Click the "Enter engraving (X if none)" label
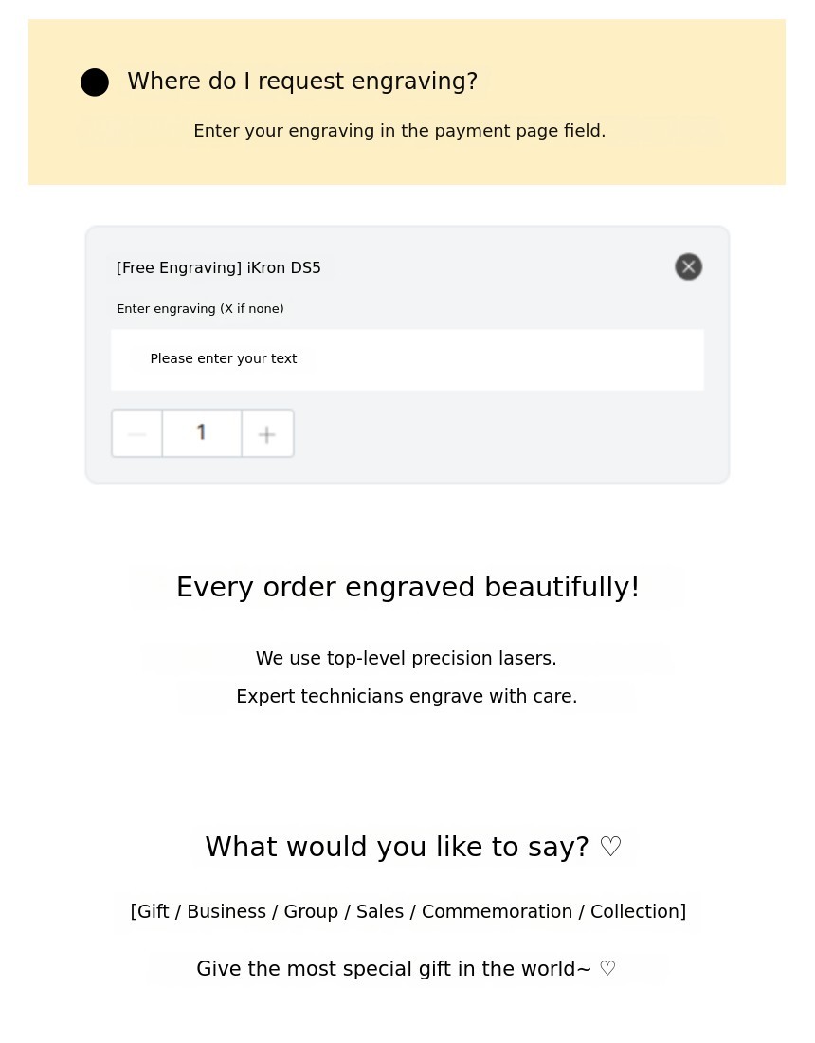The image size is (815, 1043). [x=200, y=309]
